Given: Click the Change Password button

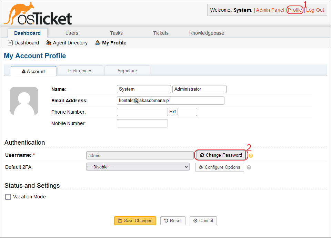Looking at the screenshot, I should (221, 155).
